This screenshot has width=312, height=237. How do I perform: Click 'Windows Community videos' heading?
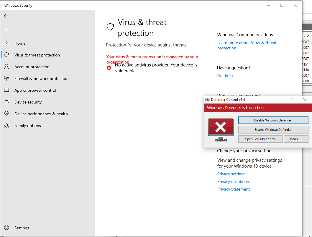click(x=245, y=35)
